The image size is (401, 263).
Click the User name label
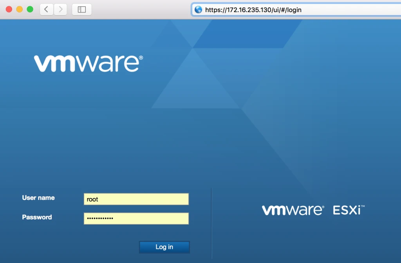[x=38, y=198]
